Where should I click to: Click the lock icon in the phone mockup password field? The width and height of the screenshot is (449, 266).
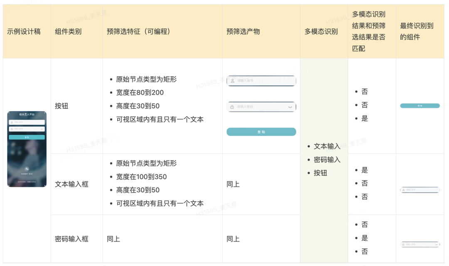[12, 129]
